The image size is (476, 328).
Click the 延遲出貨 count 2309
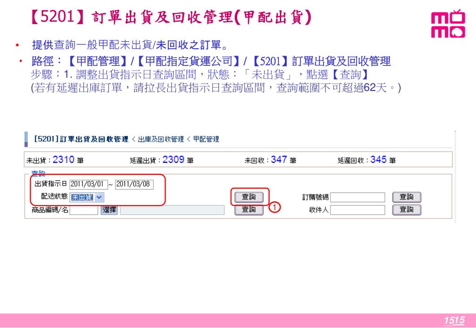coord(173,160)
